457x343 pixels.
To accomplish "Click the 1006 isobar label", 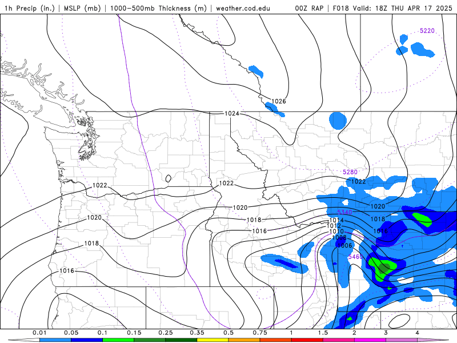I will [345, 246].
